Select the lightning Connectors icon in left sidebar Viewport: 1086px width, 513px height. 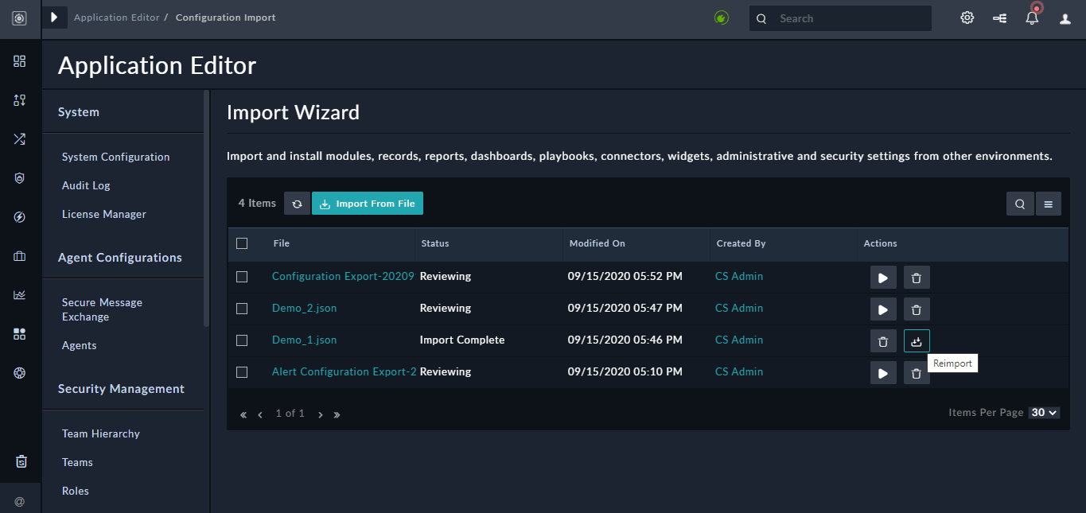(x=19, y=216)
